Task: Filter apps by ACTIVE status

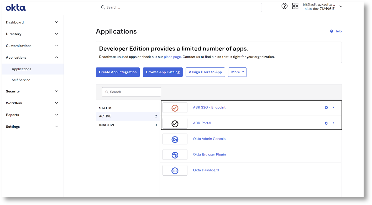Action: (x=128, y=116)
